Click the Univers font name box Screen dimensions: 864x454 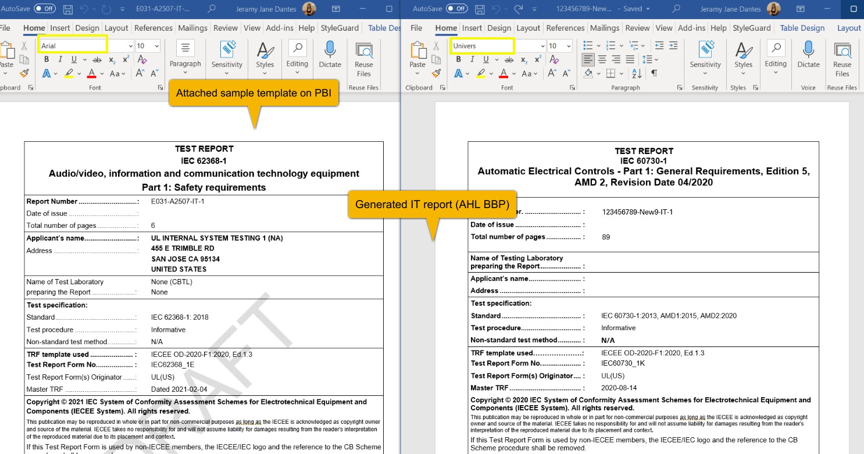[x=482, y=46]
